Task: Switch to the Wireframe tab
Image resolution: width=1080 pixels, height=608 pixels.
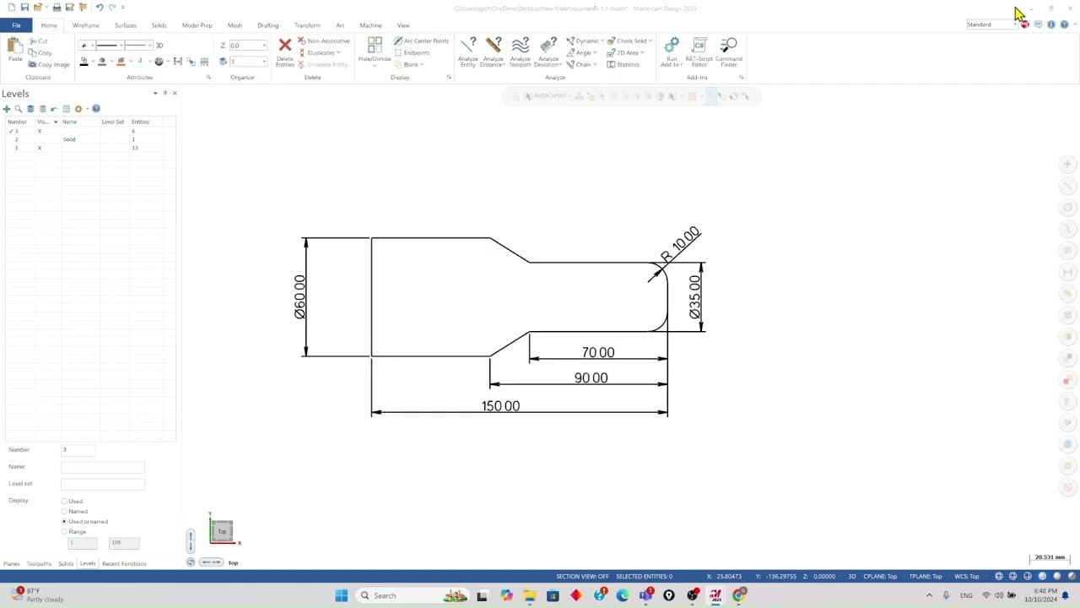Action: pyautogui.click(x=85, y=25)
